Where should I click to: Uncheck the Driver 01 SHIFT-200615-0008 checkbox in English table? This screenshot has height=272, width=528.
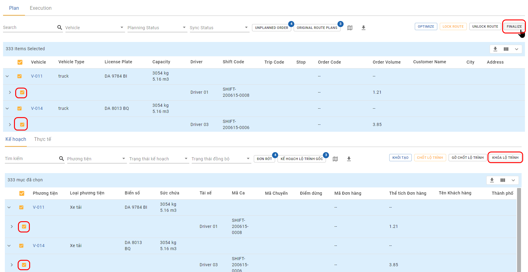(22, 92)
